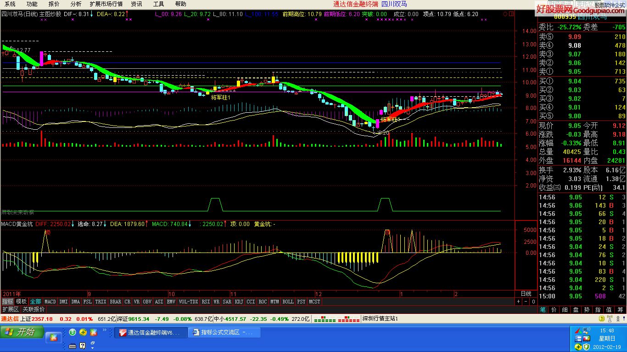Open the 工具 menu
Viewport: 627px width, 352px height.
pyautogui.click(x=158, y=4)
